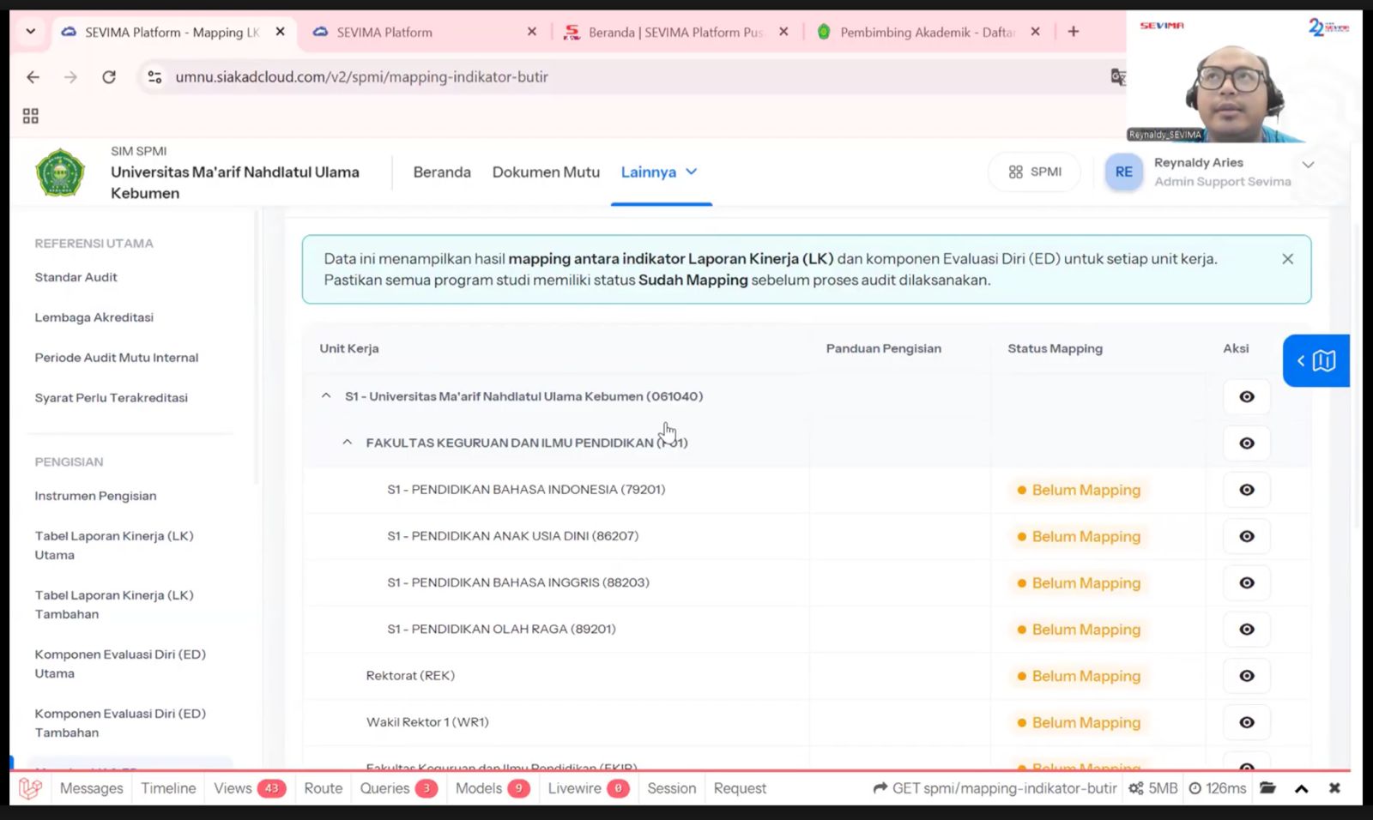Close the second SEVIMA Platform tab
1373x820 pixels.
532,32
